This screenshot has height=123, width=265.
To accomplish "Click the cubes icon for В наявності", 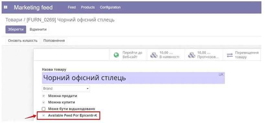I will pos(154,55).
